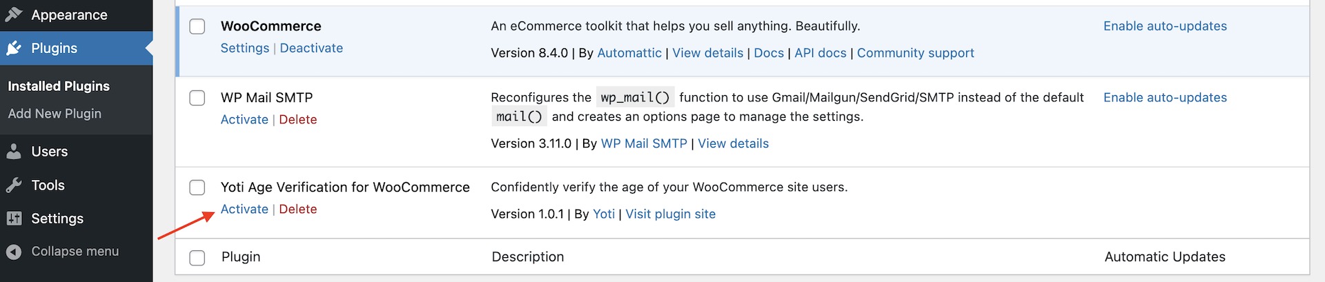
Task: Click the Appearance paintbrush icon
Action: pos(14,14)
